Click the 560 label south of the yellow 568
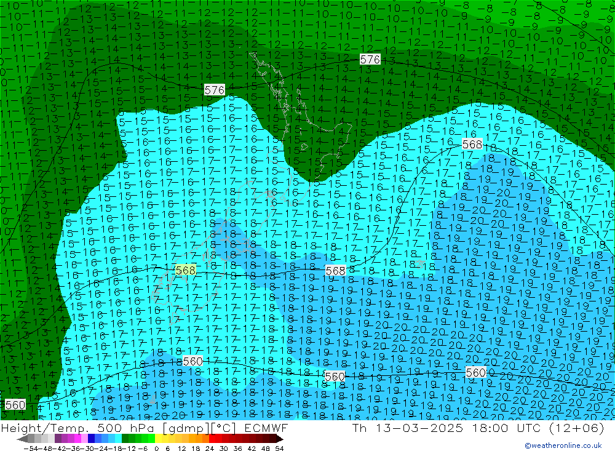This screenshot has width=615, height=451. coord(192,361)
